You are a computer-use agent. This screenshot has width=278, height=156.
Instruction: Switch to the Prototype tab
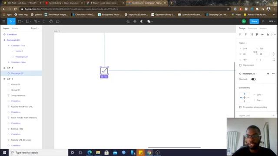click(x=252, y=28)
